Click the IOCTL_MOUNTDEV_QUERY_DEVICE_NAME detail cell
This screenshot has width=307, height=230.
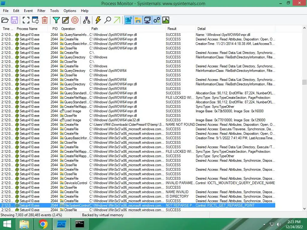(235, 183)
